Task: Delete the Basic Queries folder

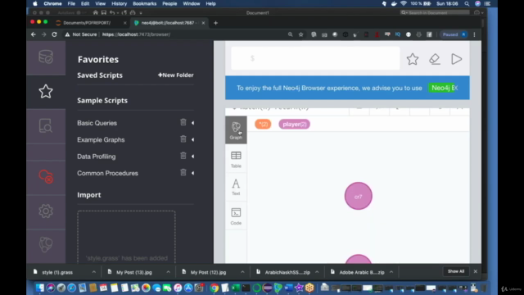Action: (183, 122)
